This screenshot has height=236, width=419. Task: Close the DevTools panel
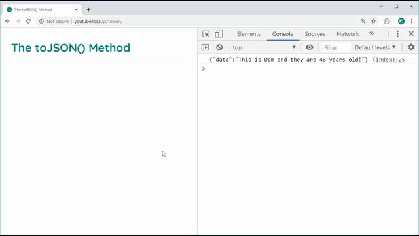pyautogui.click(x=411, y=33)
